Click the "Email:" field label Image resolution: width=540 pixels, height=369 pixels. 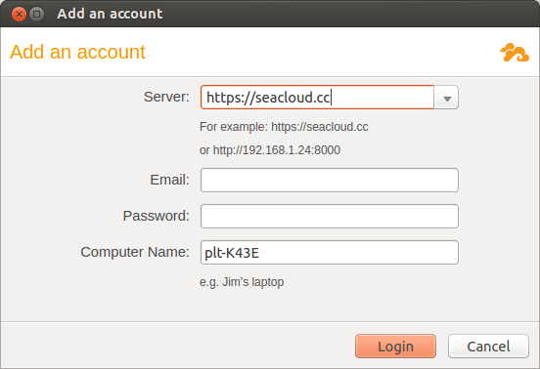tap(170, 180)
